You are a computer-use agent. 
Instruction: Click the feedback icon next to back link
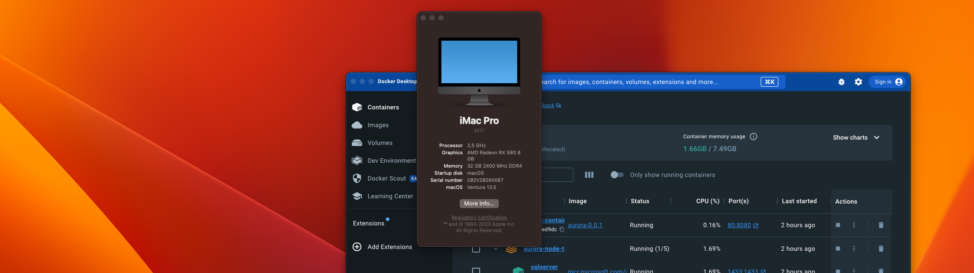[x=558, y=106]
